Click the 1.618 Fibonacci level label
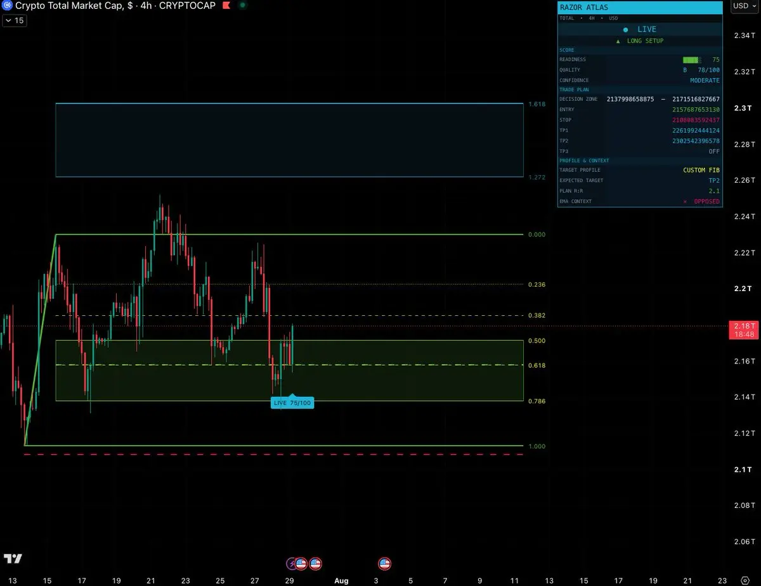Screen dimensions: 761x586 coord(537,104)
